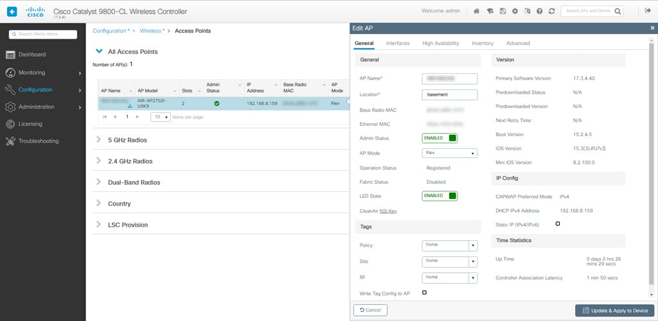The height and width of the screenshot is (321, 658).
Task: Go to previous page of AP table
Action: (x=115, y=117)
